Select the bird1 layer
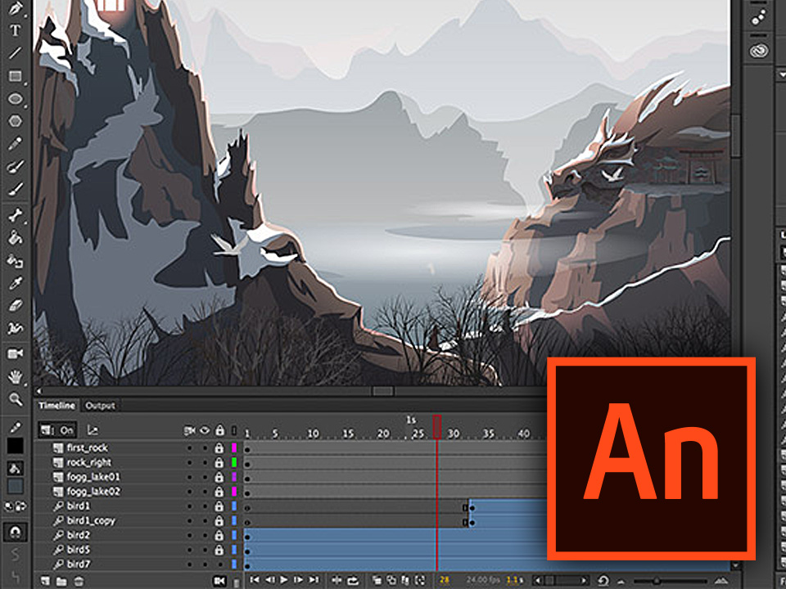Image resolution: width=786 pixels, height=589 pixels. pos(79,506)
